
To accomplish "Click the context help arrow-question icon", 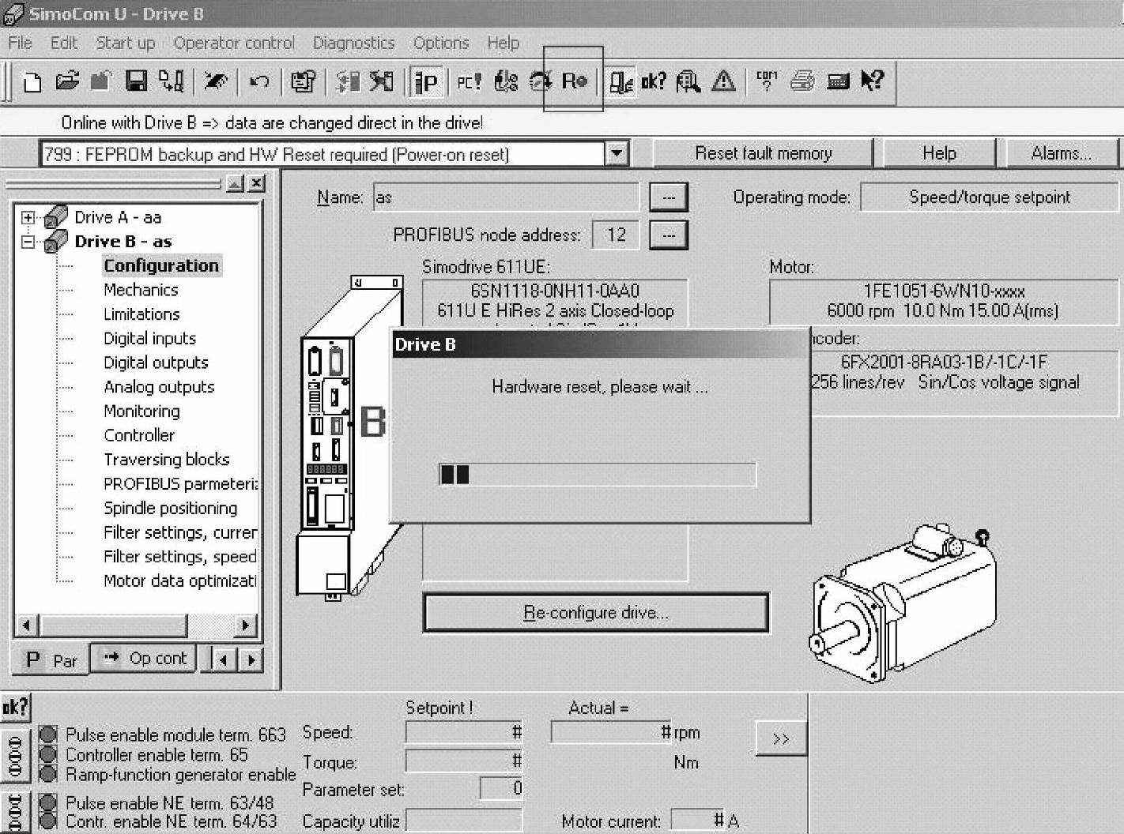I will 872,81.
